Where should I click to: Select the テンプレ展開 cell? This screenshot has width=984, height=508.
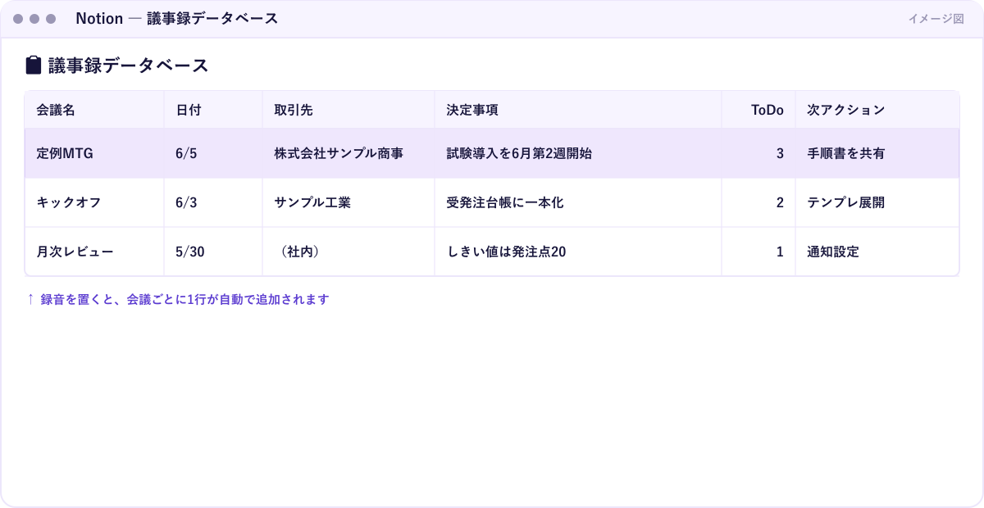point(877,202)
